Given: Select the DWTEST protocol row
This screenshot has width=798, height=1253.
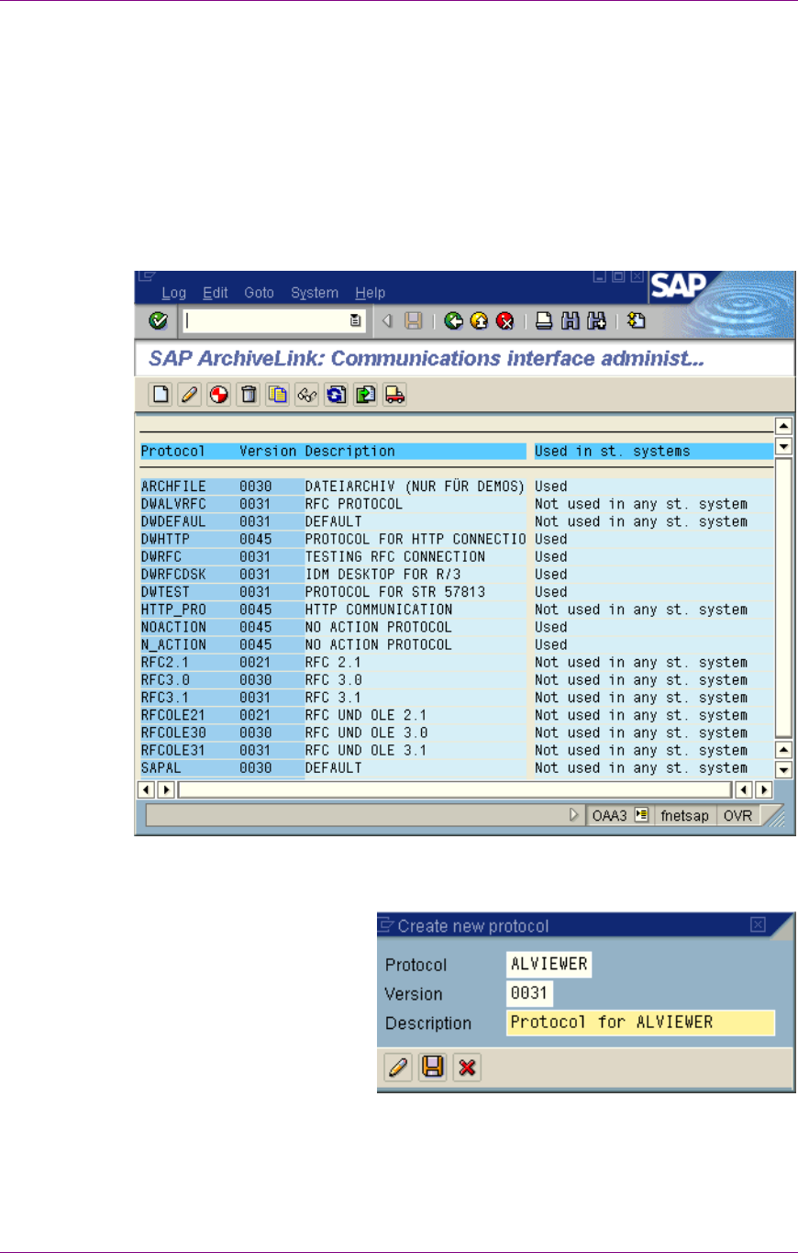Looking at the screenshot, I should pyautogui.click(x=457, y=591).
